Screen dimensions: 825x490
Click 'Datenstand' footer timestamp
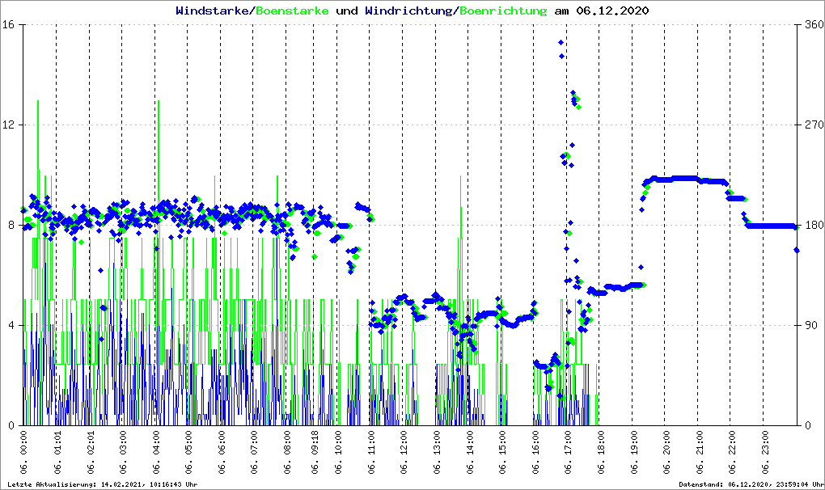(x=751, y=484)
